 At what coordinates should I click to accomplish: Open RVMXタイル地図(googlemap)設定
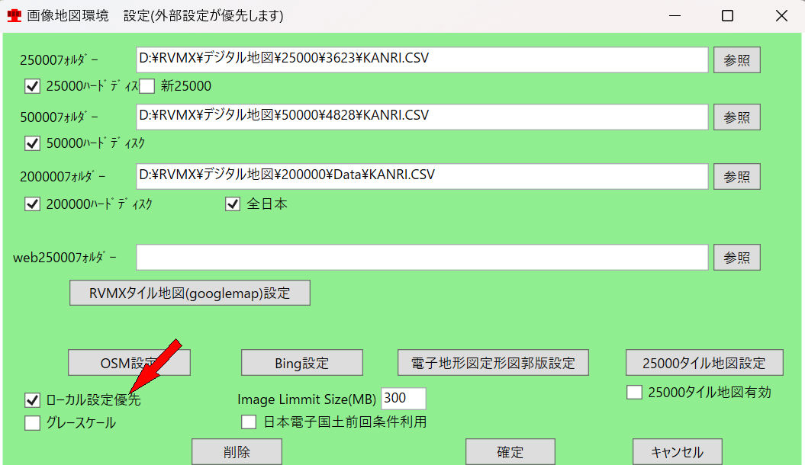tap(189, 293)
